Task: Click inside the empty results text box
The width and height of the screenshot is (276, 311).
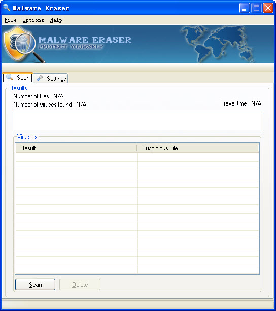Action: 137,120
